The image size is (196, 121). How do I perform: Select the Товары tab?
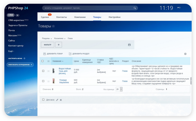[x=97, y=17]
